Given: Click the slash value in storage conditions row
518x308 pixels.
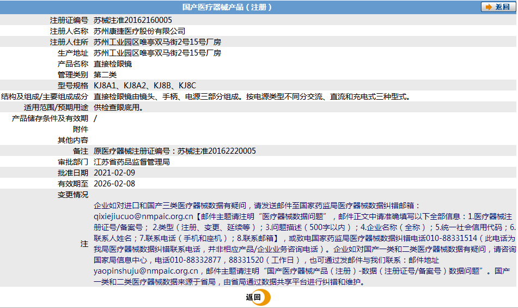Looking at the screenshot, I should pyautogui.click(x=95, y=118).
